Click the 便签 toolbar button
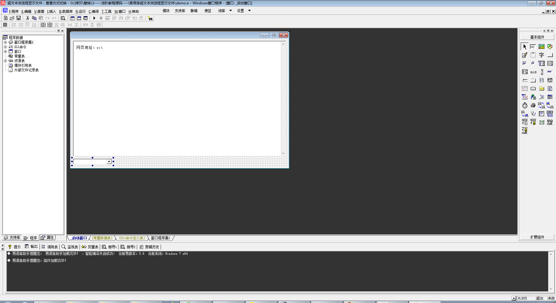 click(208, 11)
